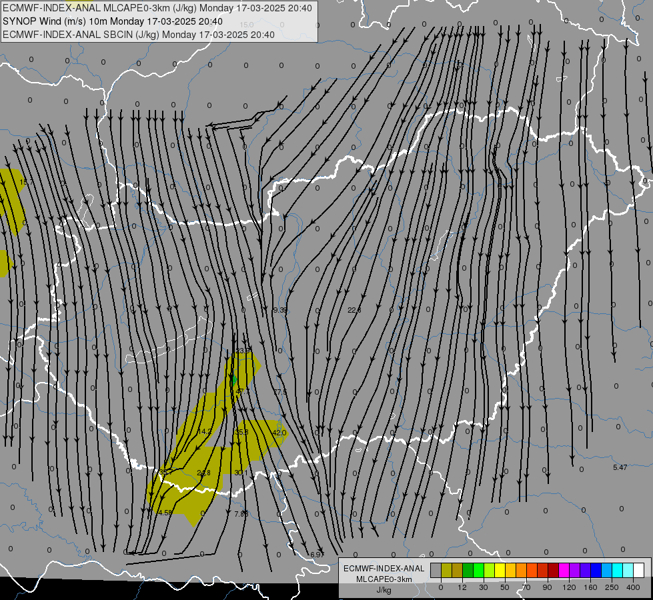Select the dark green legend swatch
Viewport: 653px width, 600px height.
tap(468, 570)
